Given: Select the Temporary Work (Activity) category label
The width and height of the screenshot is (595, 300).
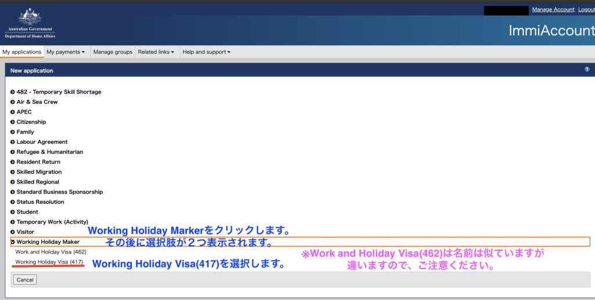Looking at the screenshot, I should (52, 222).
